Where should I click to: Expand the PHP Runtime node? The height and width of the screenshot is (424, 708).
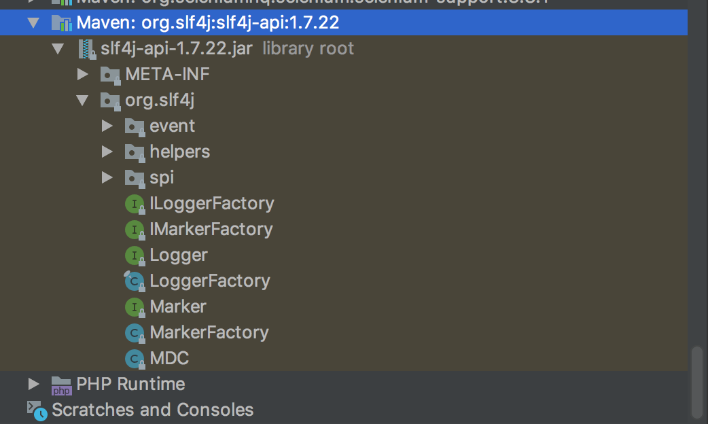(33, 385)
